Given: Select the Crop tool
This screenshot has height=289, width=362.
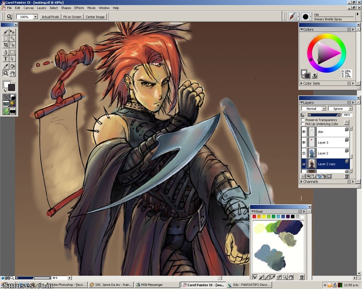Looking at the screenshot, I should coord(6,45).
